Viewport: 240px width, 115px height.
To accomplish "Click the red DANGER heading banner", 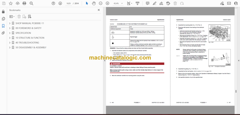I will point(137,64).
